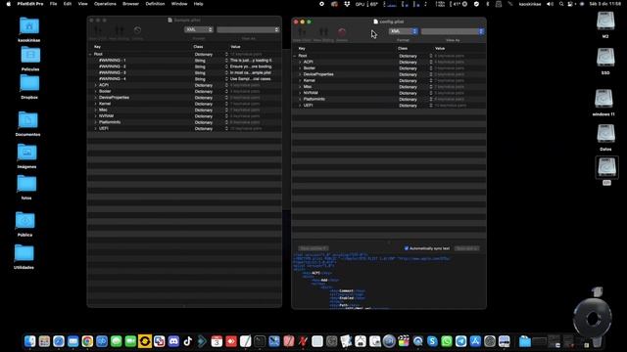Screen dimensions: 627x352
Task: Expand the Booter node in config.plist
Action: (300, 68)
